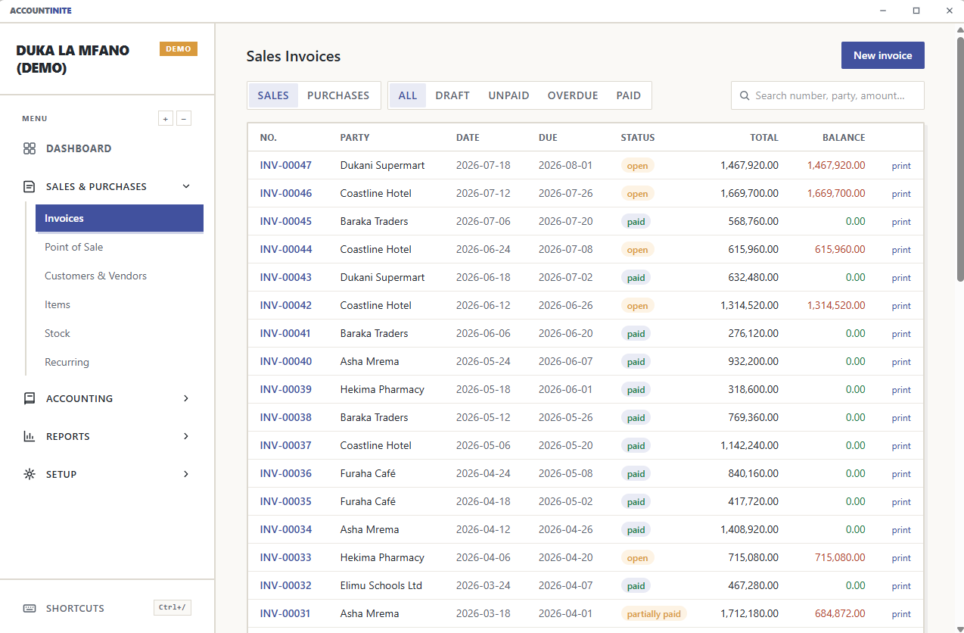Print invoice INV-00036
The image size is (964, 633).
(901, 474)
